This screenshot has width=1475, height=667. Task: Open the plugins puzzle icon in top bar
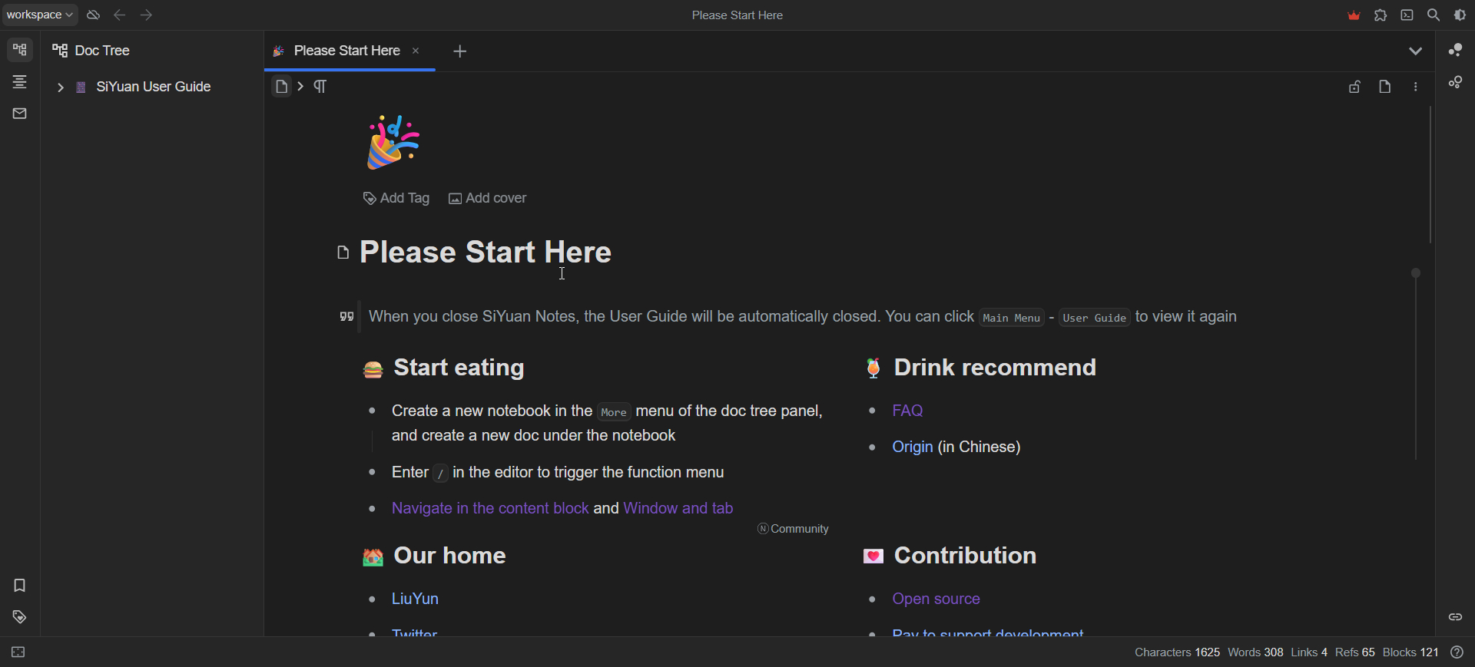1381,15
